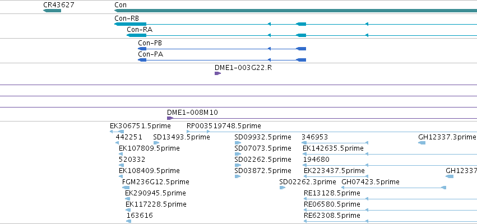Select the 346953 feature line
Image resolution: width=477 pixels, height=224 pixels.
335,143
